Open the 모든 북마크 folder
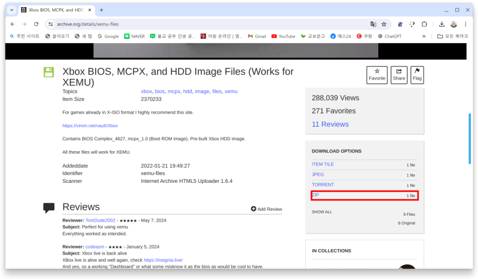Screen dimensions: 478x279 452,36
